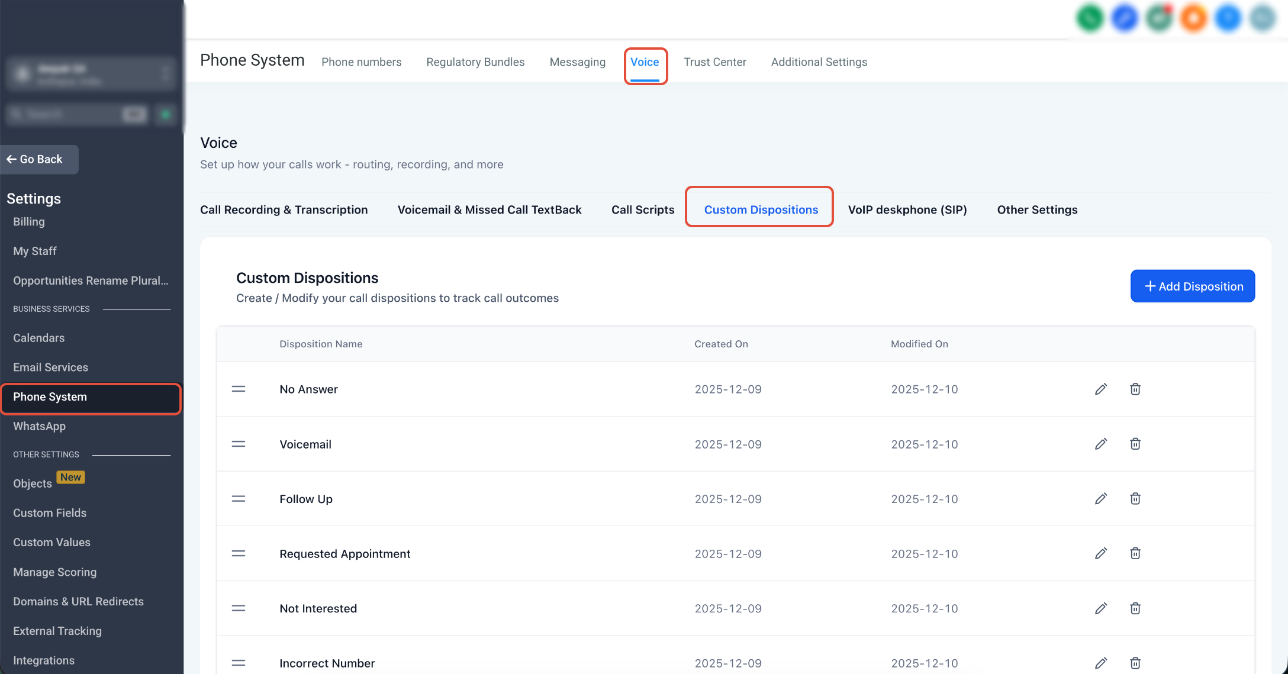This screenshot has height=674, width=1288.
Task: Open the Other Settings voice tab
Action: tap(1037, 209)
